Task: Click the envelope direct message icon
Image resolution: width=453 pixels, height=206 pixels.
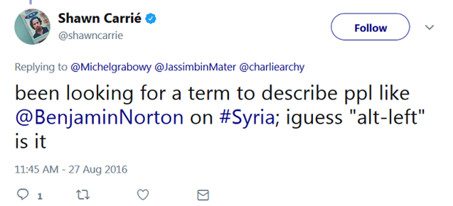Action: click(203, 194)
